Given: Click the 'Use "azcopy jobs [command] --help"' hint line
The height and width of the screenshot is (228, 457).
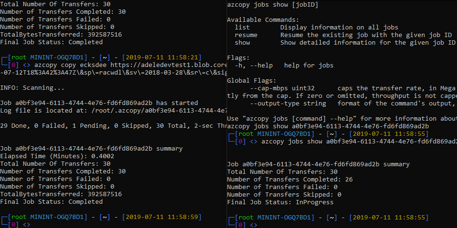Looking at the screenshot, I should [x=342, y=119].
